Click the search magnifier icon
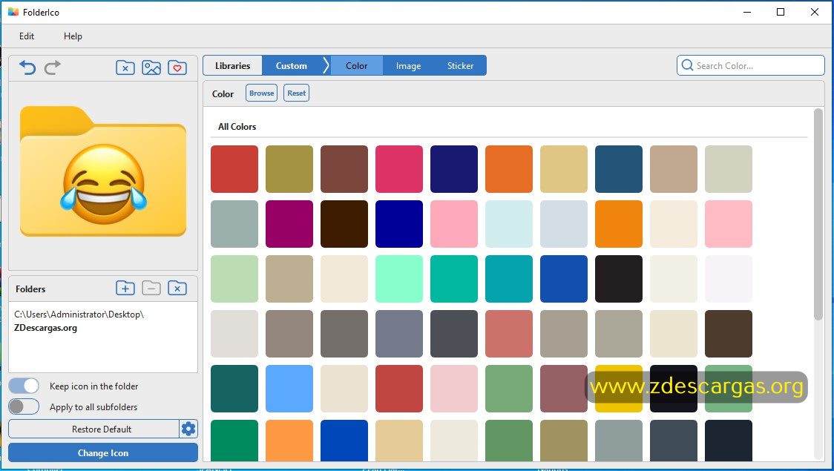 (x=687, y=65)
